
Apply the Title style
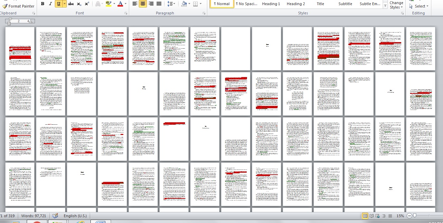point(320,4)
